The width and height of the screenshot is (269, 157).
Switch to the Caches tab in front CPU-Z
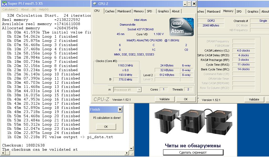[110, 11]
